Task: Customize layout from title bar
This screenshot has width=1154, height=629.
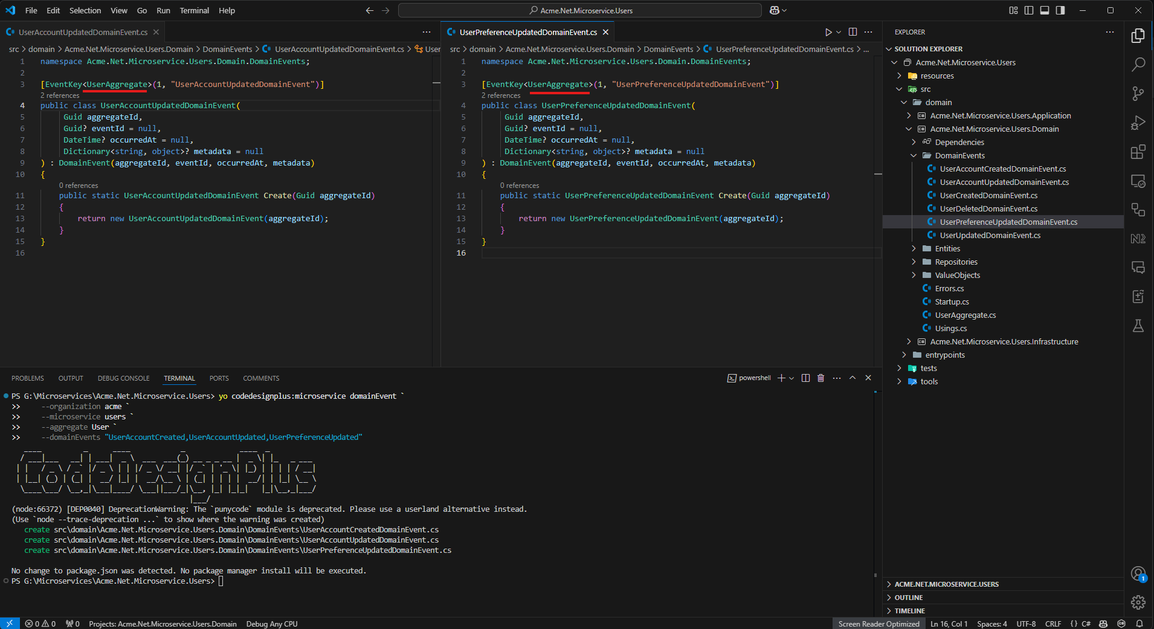Action: [1013, 10]
